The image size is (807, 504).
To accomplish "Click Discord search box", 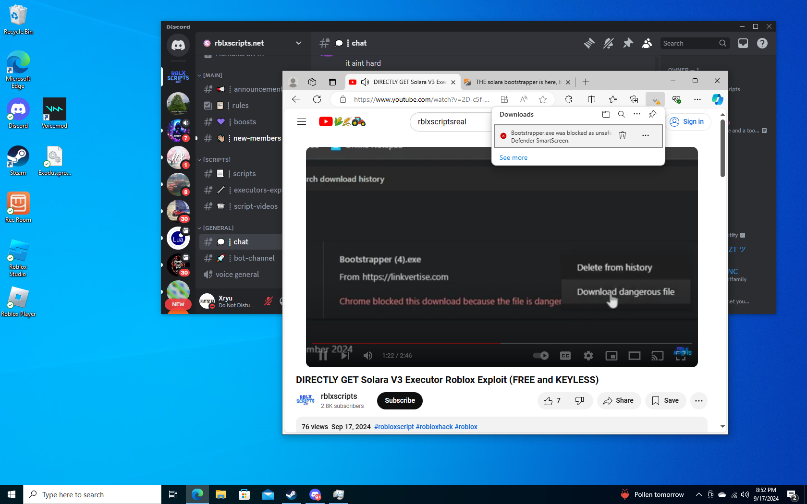I will coord(695,43).
